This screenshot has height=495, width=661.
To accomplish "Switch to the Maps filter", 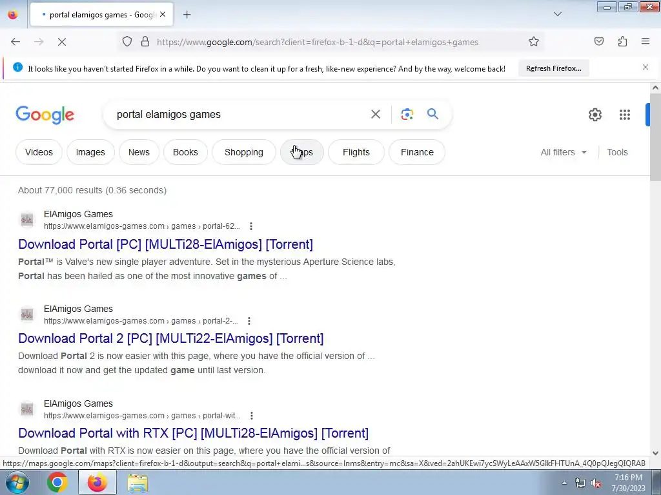I will point(302,152).
